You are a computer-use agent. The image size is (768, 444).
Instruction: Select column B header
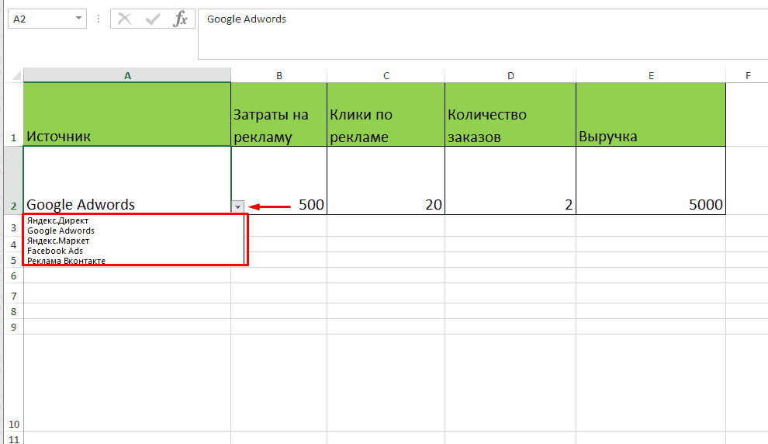coord(279,75)
